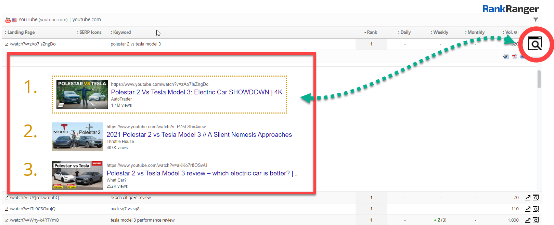Sort table by Rank column
Image resolution: width=554 pixels, height=225 pixels.
[371, 32]
